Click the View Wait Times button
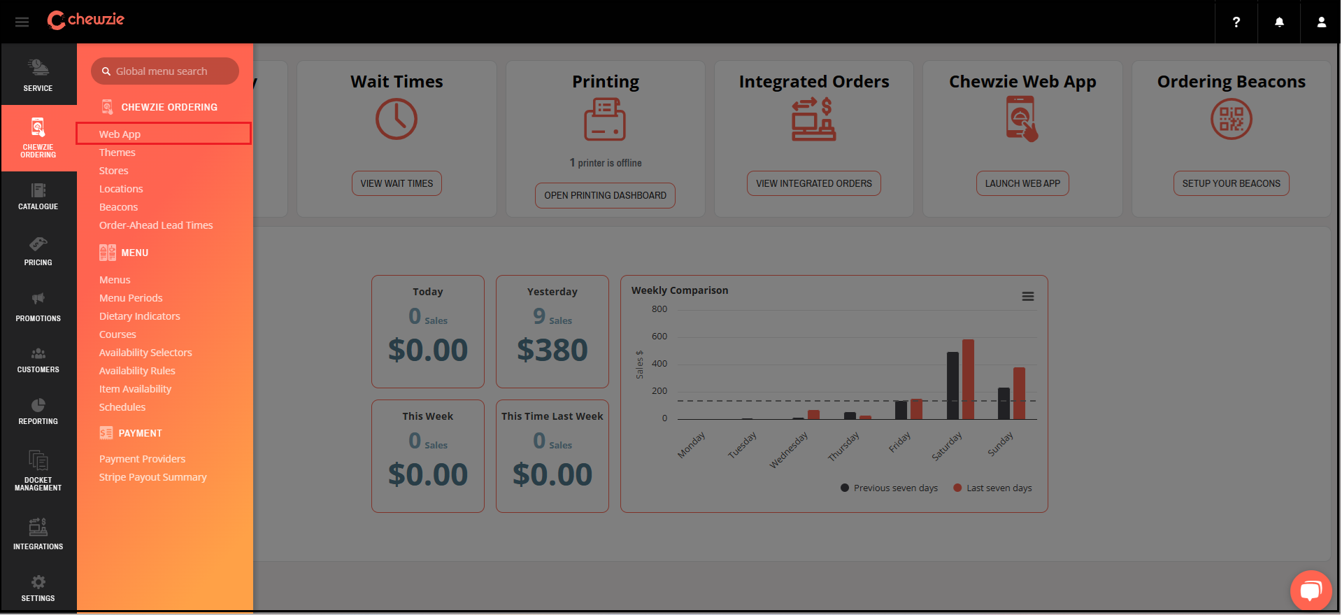This screenshot has height=615, width=1342. [397, 183]
